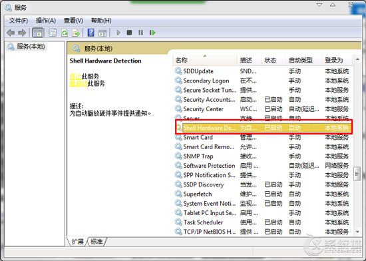
Task: Click the gear icon beside SDDUpdate
Action: [178, 71]
